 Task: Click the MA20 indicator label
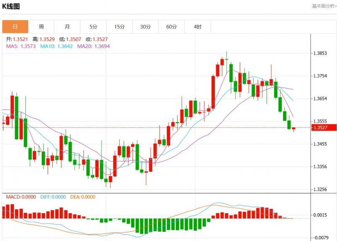[x=94, y=46]
